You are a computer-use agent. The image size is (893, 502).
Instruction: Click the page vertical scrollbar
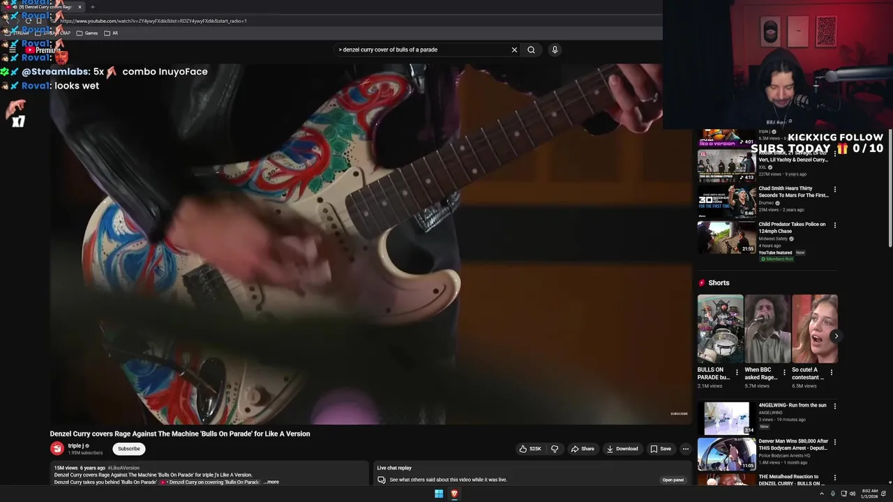(x=890, y=188)
